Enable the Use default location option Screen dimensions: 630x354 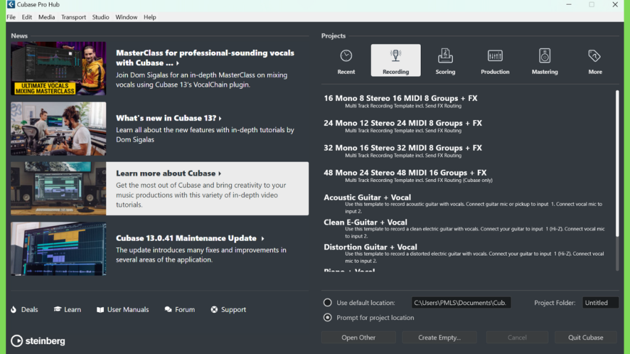tap(327, 302)
